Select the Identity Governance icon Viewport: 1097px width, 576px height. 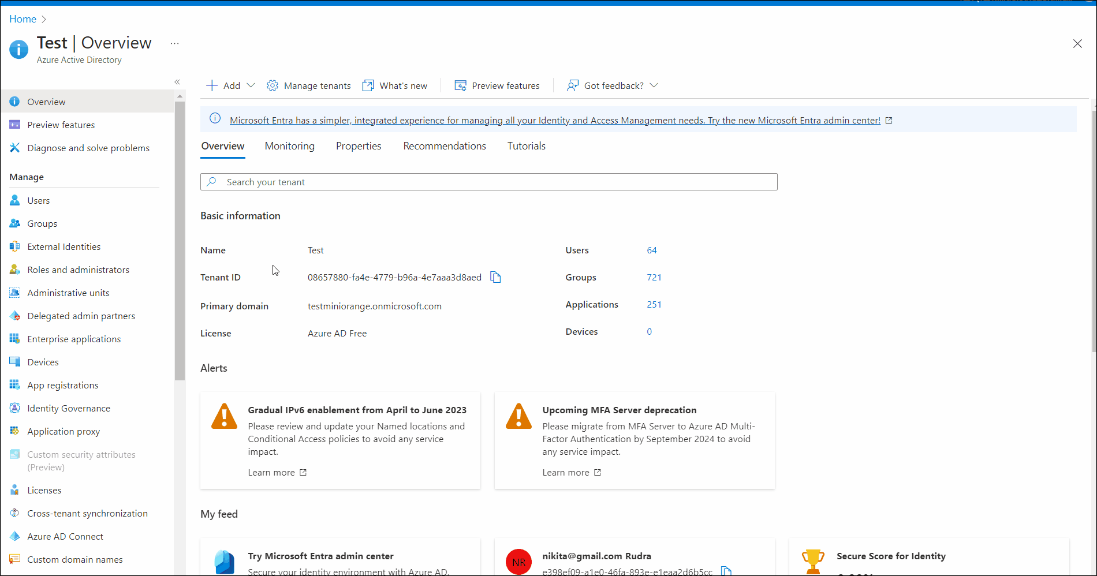click(15, 409)
